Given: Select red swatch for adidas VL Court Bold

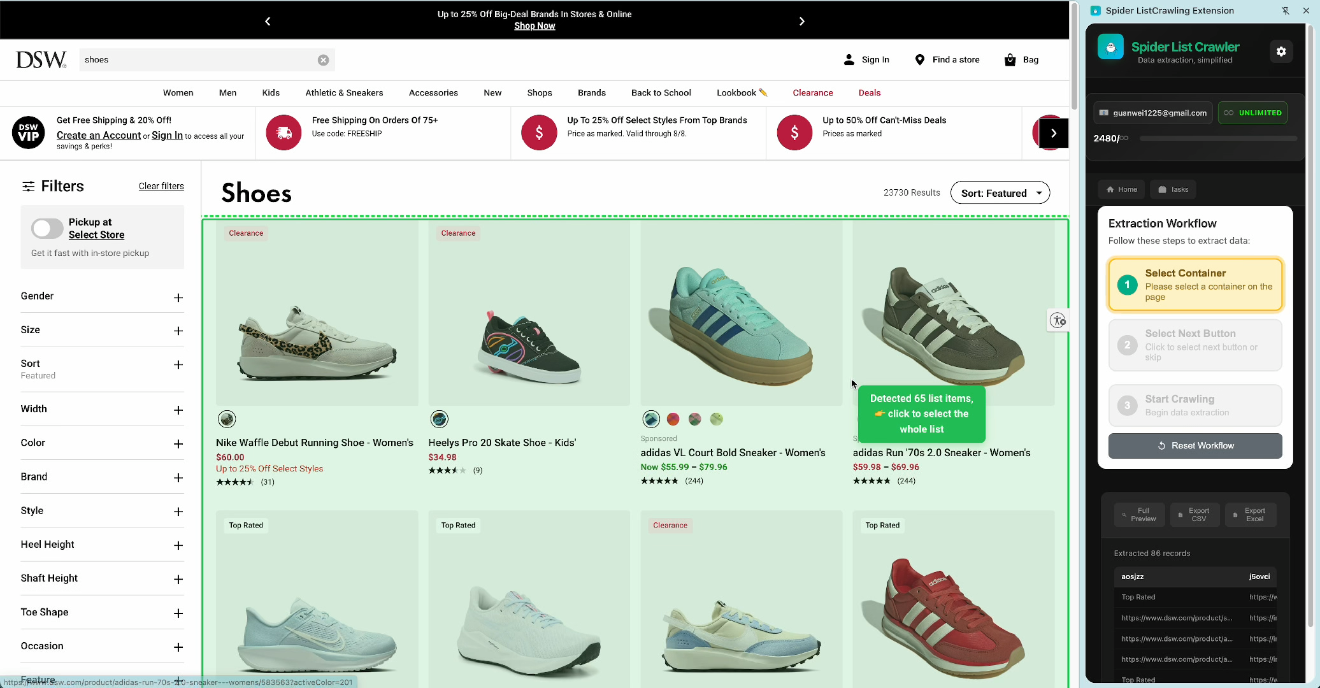Looking at the screenshot, I should 673,419.
